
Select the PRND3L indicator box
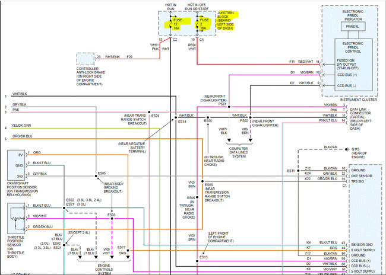[353, 27]
